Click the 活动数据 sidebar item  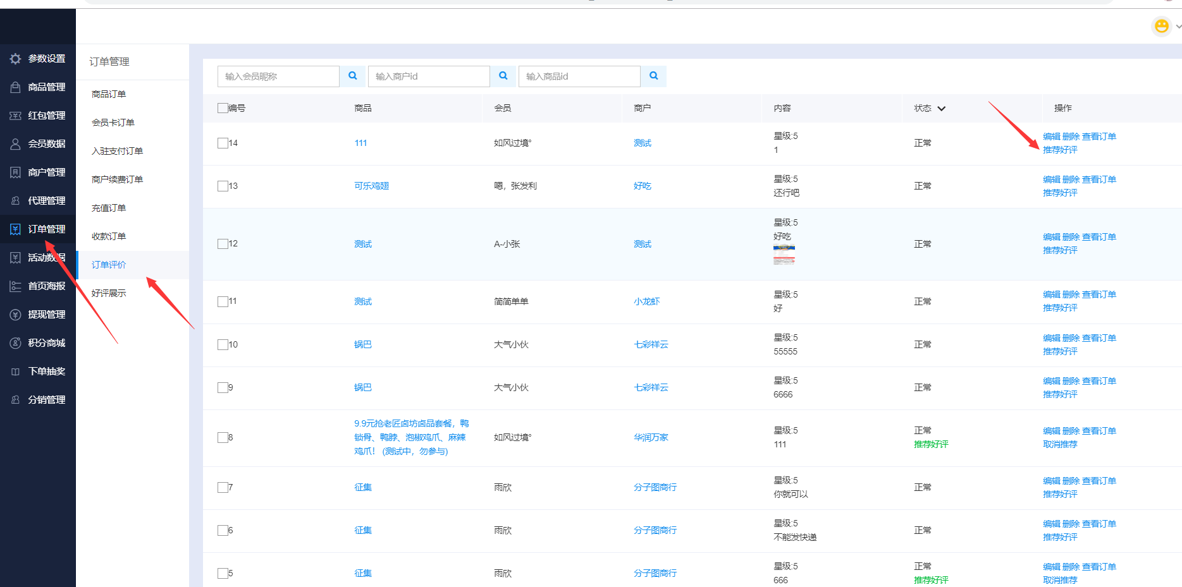[38, 258]
